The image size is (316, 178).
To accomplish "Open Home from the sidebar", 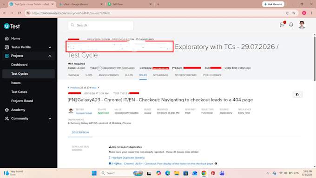I will (x=15, y=39).
